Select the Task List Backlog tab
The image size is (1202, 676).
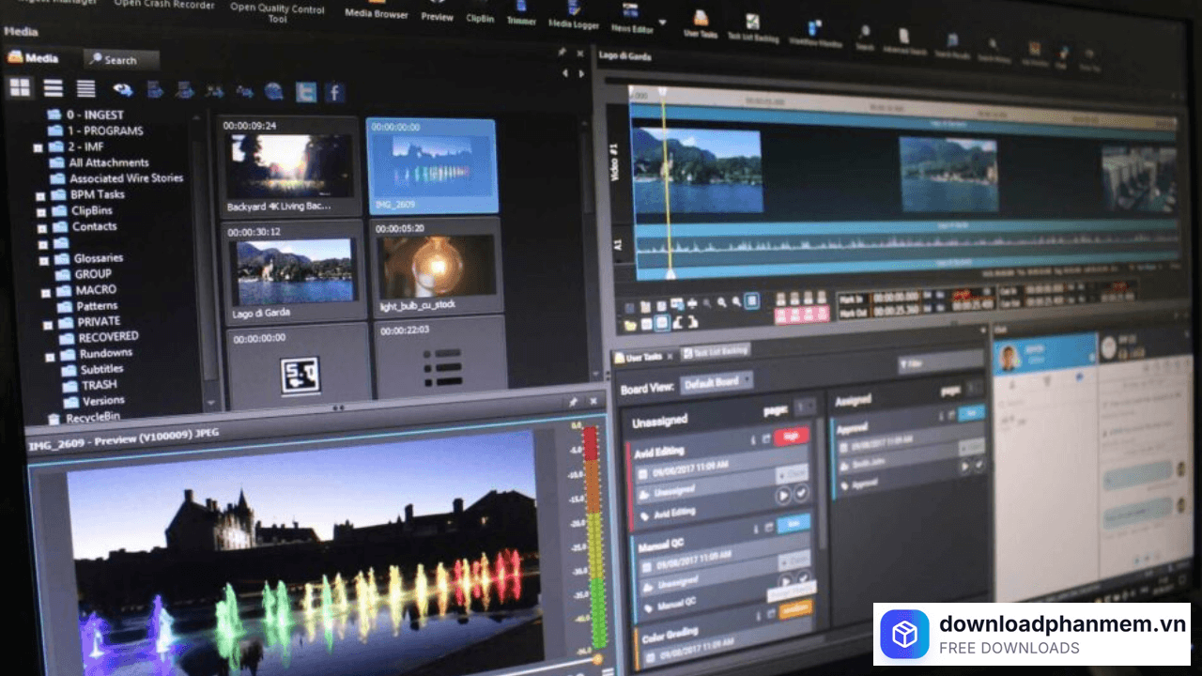click(716, 351)
